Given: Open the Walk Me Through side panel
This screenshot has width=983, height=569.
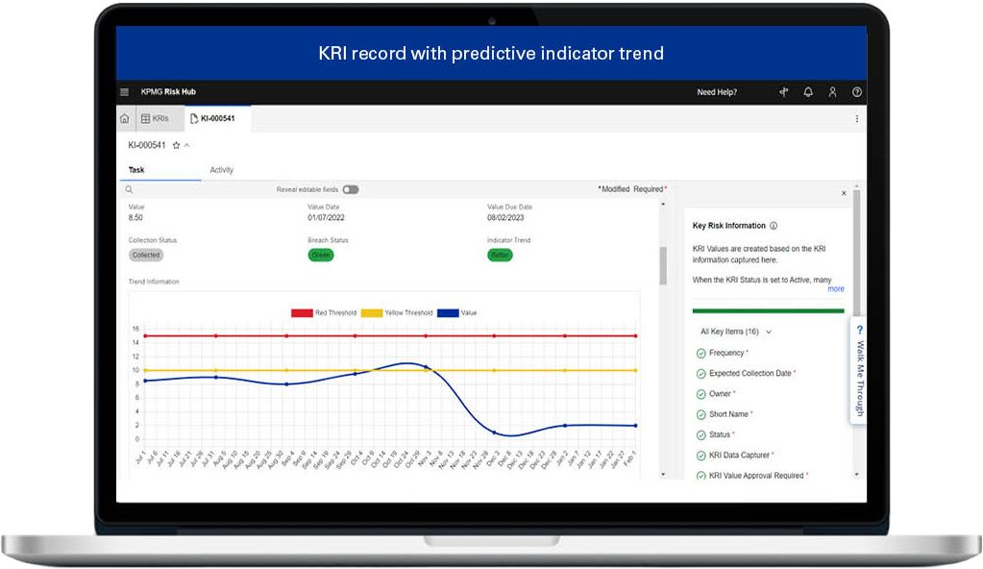Looking at the screenshot, I should 860,371.
